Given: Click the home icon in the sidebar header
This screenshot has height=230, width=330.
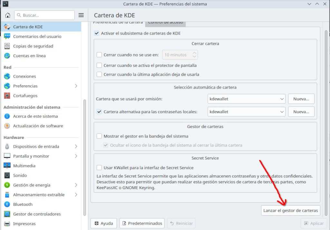Looking at the screenshot, I should pos(8,15).
